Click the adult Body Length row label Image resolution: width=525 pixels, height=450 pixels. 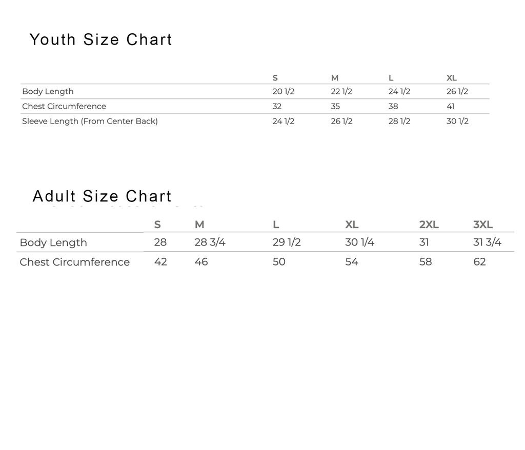[53, 242]
